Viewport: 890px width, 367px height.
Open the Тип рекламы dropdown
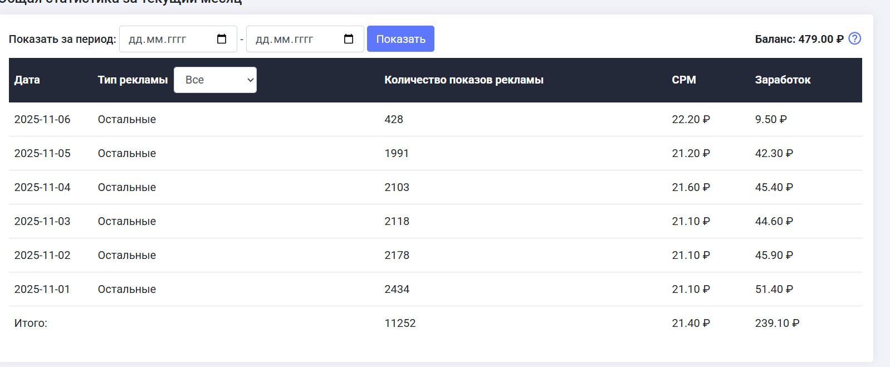click(215, 80)
